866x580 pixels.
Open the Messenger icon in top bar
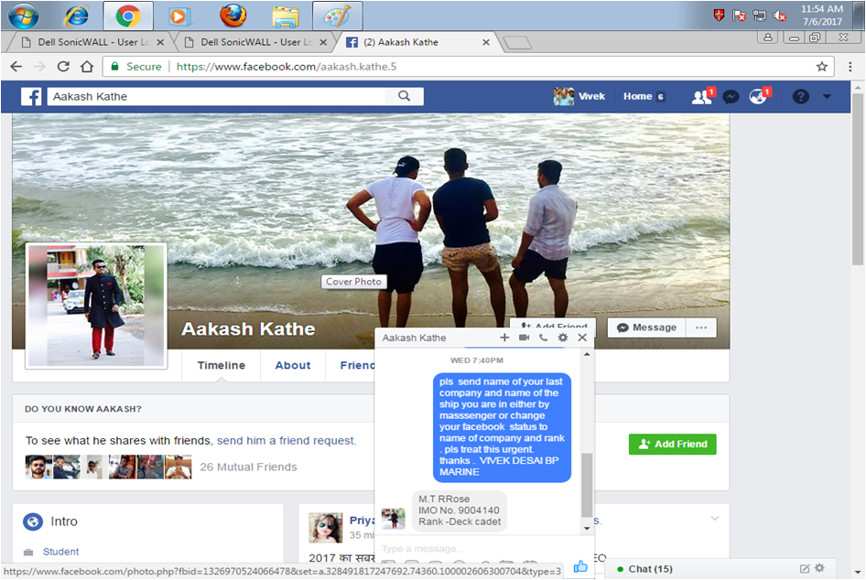point(731,97)
